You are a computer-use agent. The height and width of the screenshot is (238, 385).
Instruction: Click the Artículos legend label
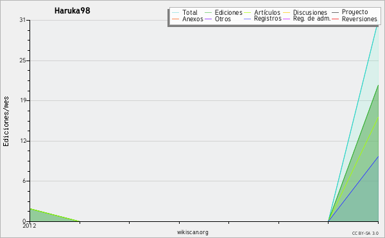(x=267, y=12)
